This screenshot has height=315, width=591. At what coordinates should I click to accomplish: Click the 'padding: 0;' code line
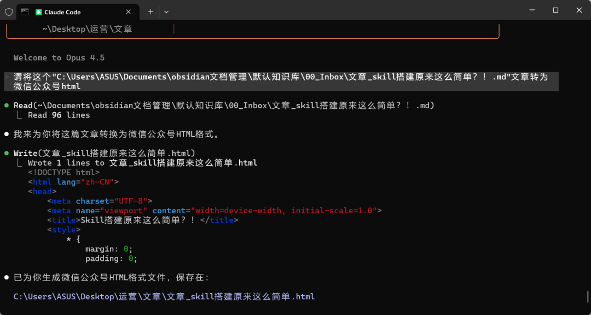112,259
